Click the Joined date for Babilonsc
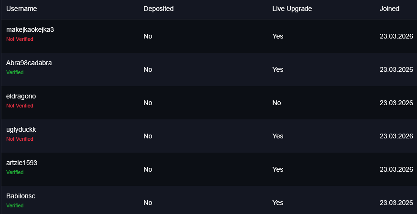417x214 pixels. click(396, 203)
